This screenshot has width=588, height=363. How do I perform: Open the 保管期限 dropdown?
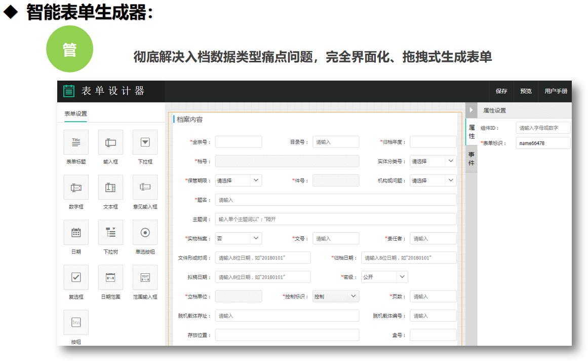point(238,180)
